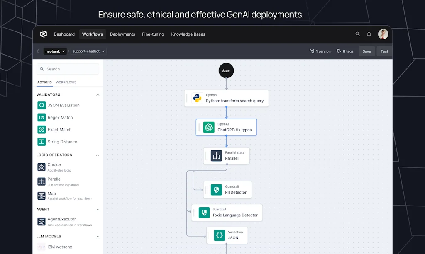The image size is (425, 254).
Task: Click the AgentExecutor agent icon
Action: (x=42, y=222)
